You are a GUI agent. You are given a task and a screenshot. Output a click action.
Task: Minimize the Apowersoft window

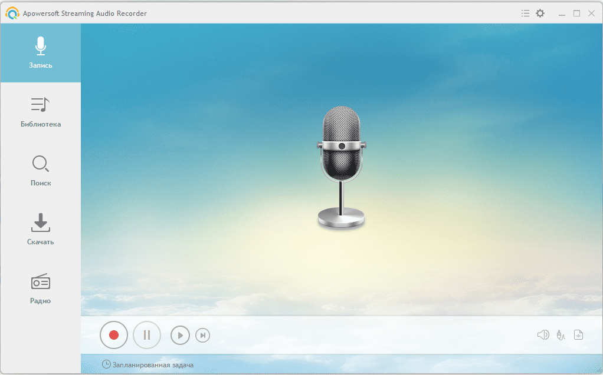(x=562, y=14)
